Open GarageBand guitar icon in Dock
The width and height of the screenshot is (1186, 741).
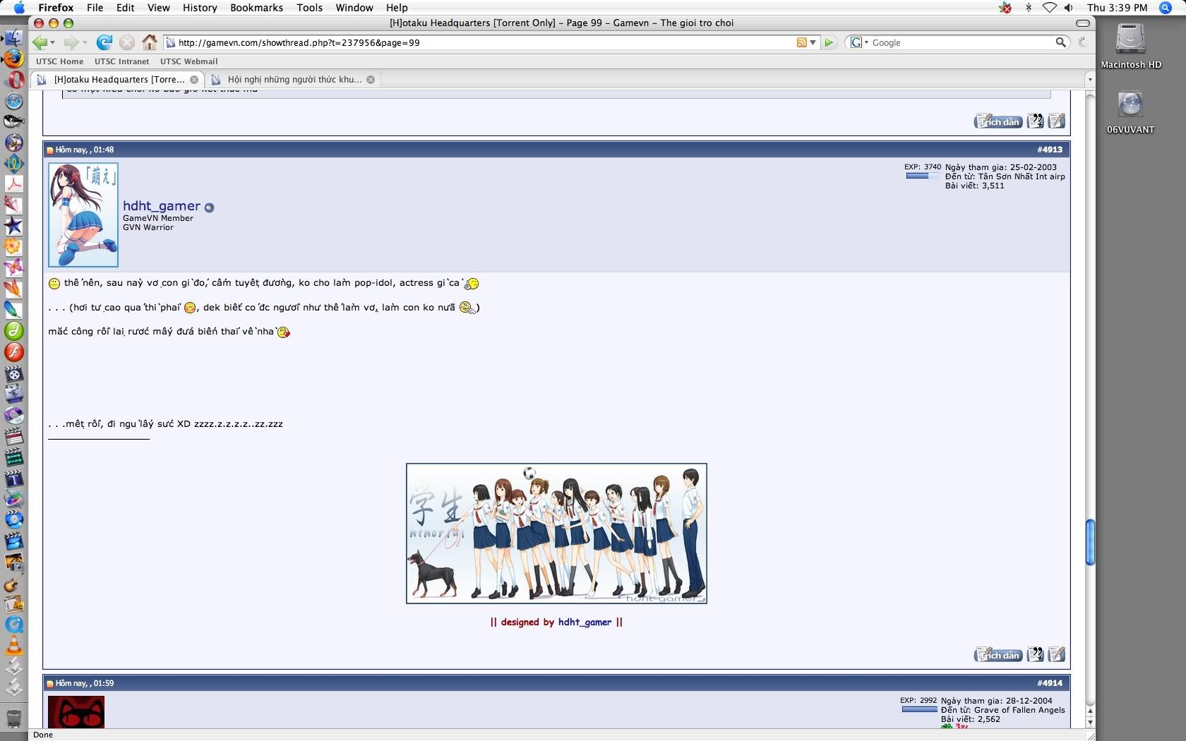(14, 584)
